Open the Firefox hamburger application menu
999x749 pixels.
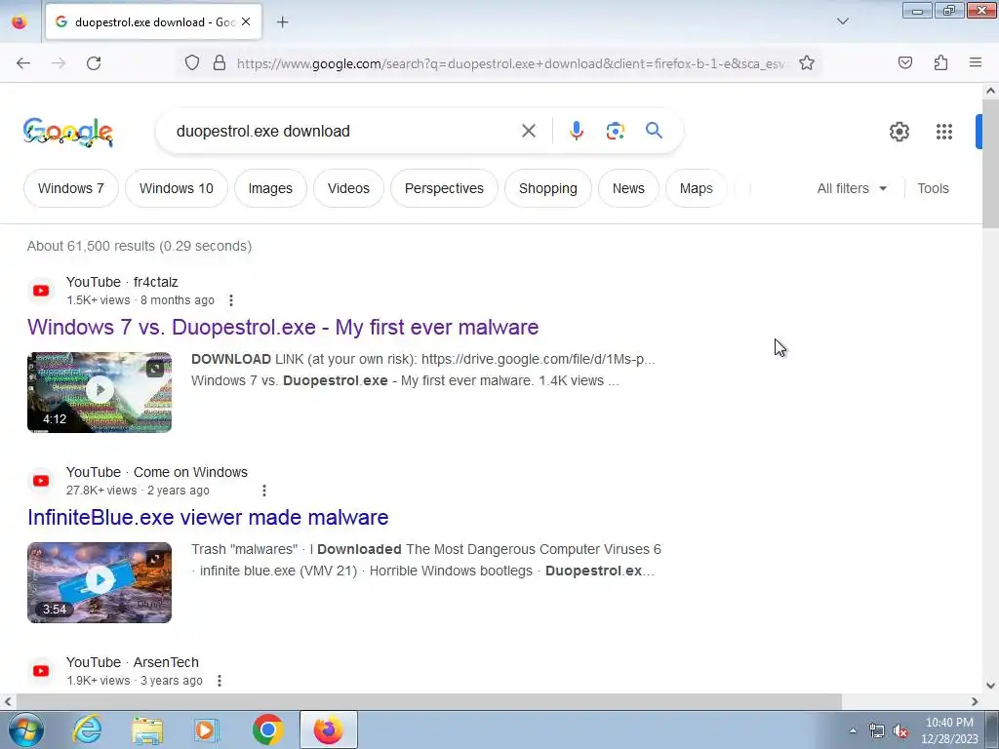tap(976, 62)
